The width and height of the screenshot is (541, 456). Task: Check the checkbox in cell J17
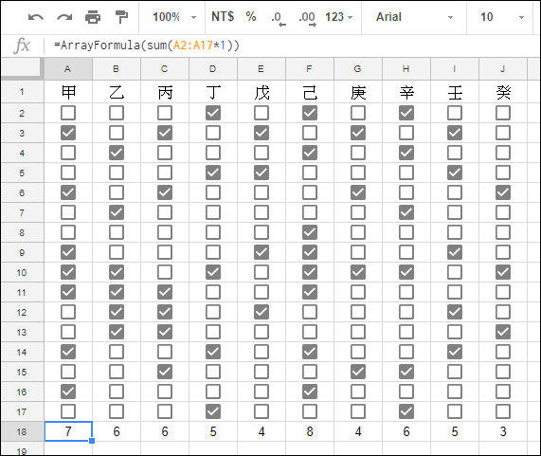point(503,411)
